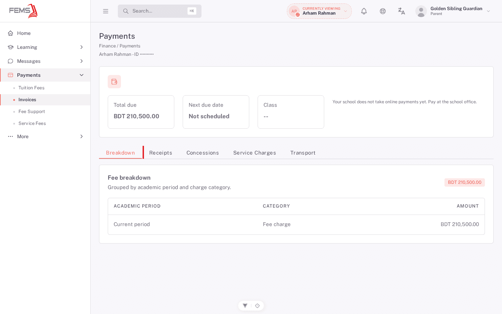Click the AMOUNT column header
Viewport: 502px width, 314px height.
(x=468, y=206)
